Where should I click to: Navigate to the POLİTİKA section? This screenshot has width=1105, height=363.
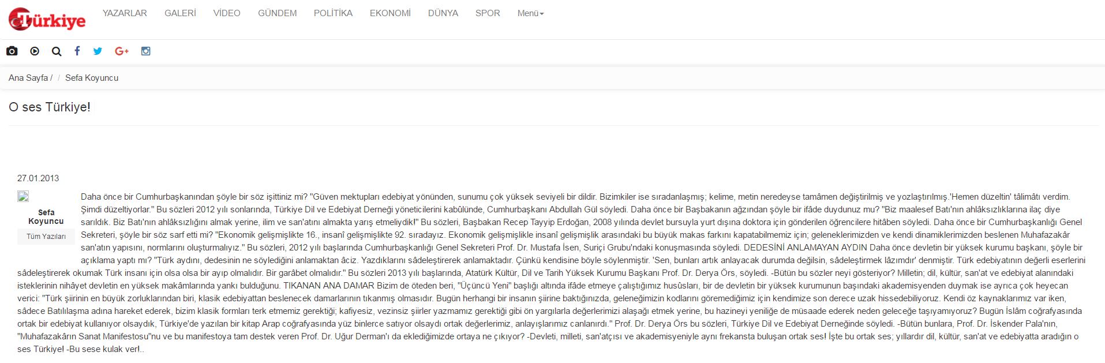[x=333, y=13]
